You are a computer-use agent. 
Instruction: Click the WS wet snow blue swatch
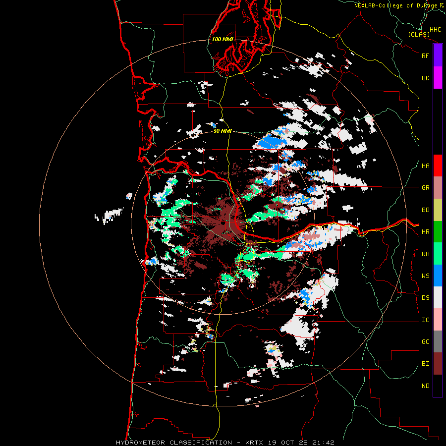pos(438,276)
